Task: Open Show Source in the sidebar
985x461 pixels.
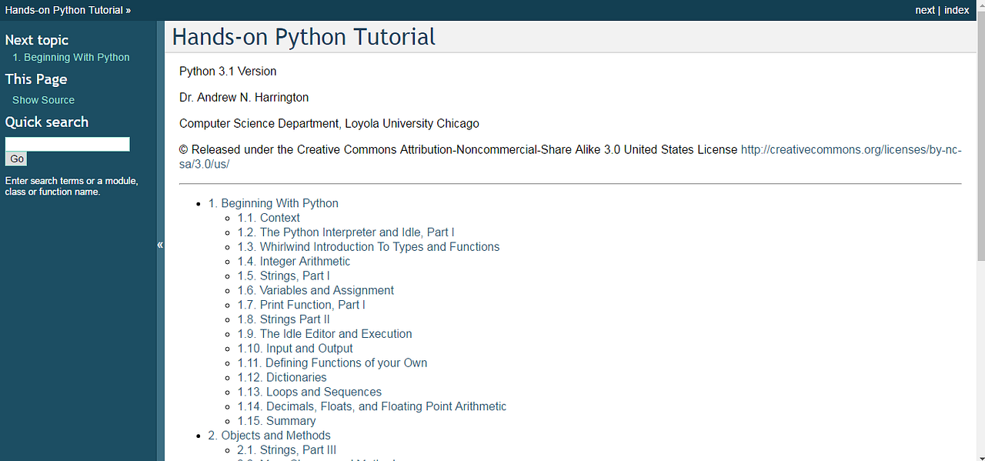Action: [x=42, y=99]
